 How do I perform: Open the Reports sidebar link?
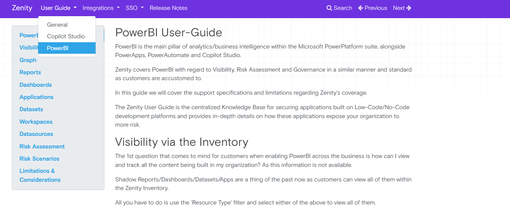30,72
